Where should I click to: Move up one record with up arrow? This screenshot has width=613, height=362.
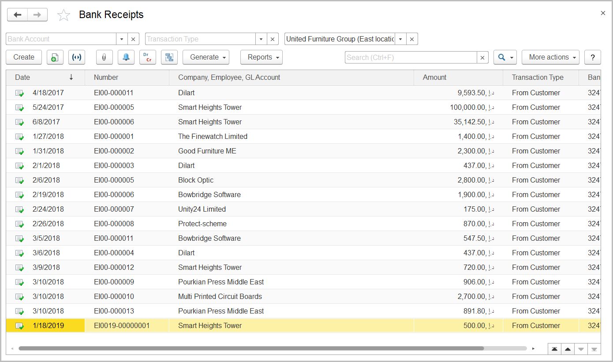[x=568, y=349]
